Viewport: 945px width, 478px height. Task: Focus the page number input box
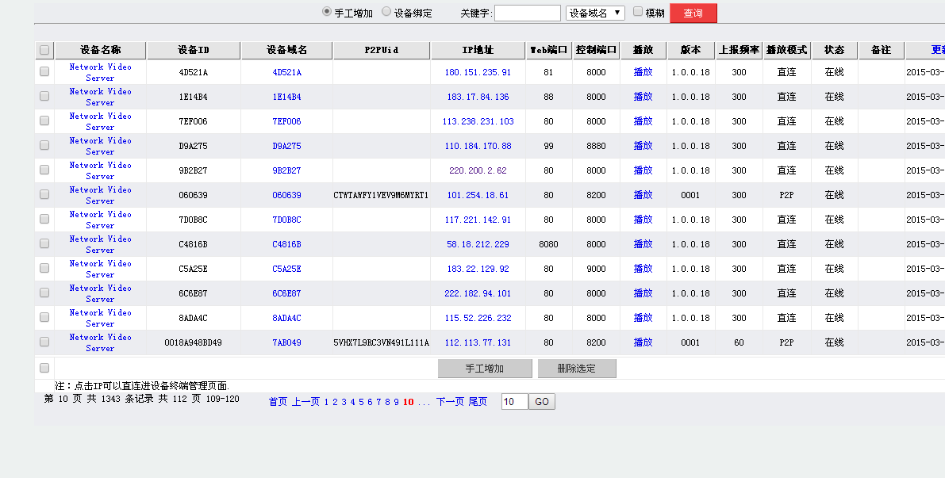515,402
